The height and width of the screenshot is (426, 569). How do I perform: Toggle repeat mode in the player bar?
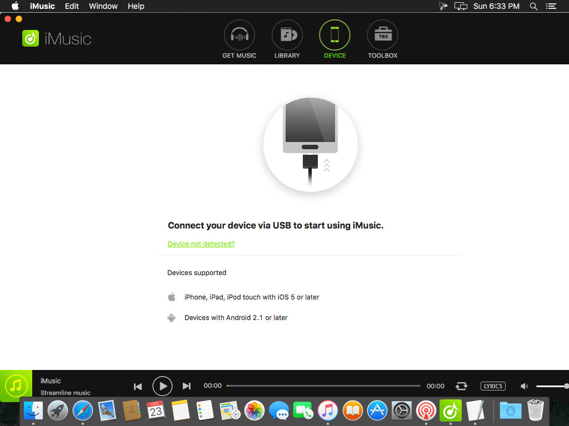[x=461, y=386]
